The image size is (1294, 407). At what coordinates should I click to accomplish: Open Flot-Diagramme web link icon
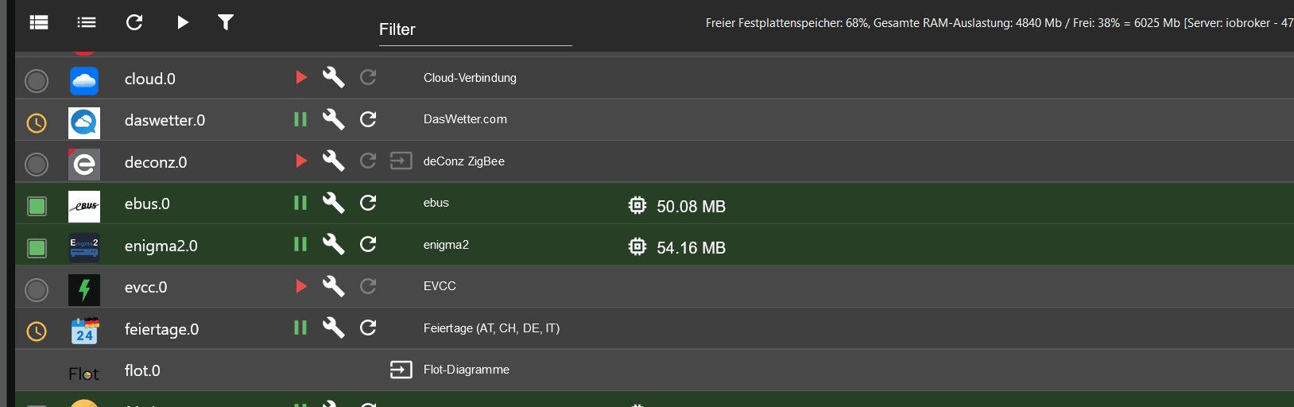pos(401,370)
